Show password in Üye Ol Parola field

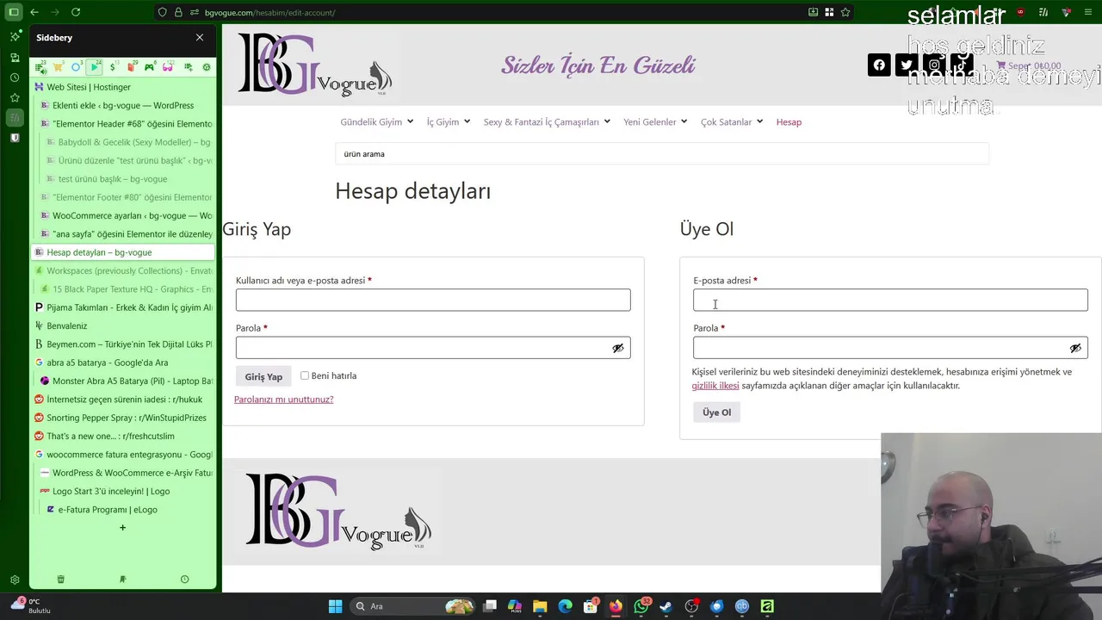pos(1075,348)
